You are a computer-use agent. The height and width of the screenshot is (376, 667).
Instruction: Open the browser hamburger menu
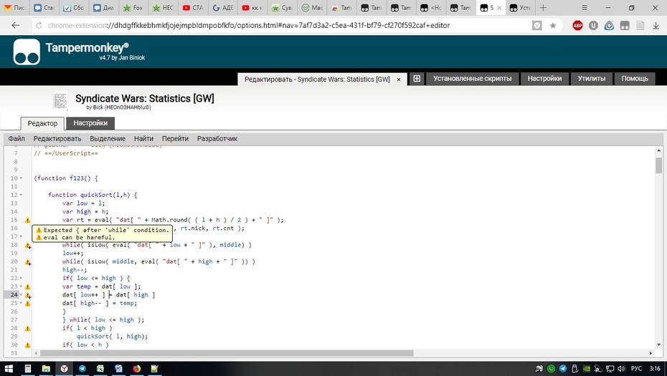(x=585, y=8)
